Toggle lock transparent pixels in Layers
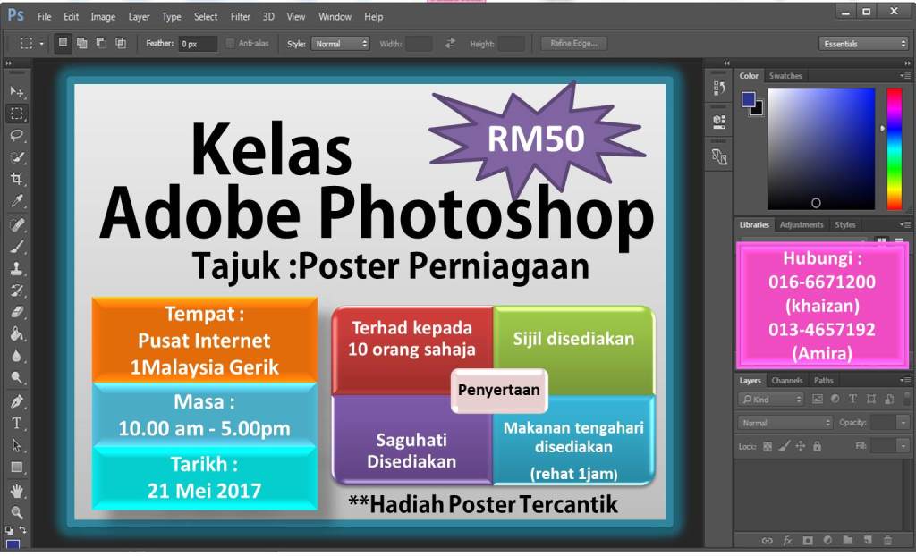Viewport: 916px width, 556px height. coord(768,445)
